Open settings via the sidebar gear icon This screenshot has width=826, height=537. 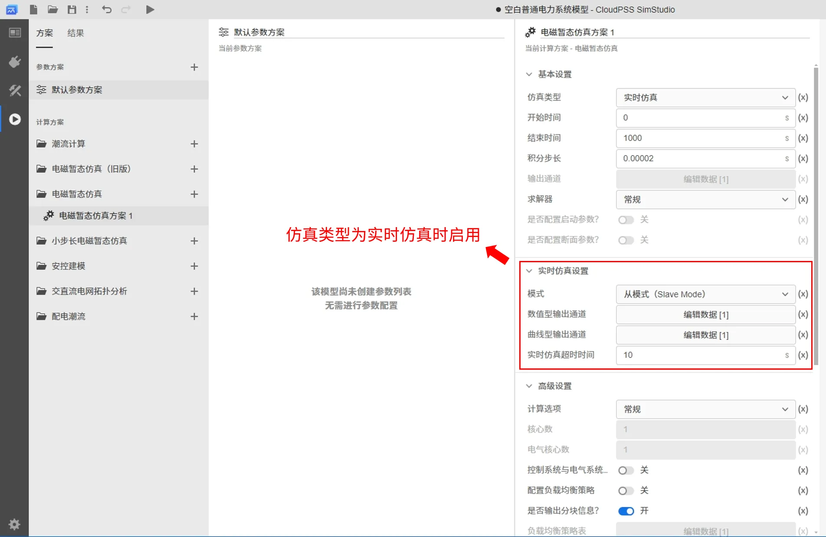(14, 524)
